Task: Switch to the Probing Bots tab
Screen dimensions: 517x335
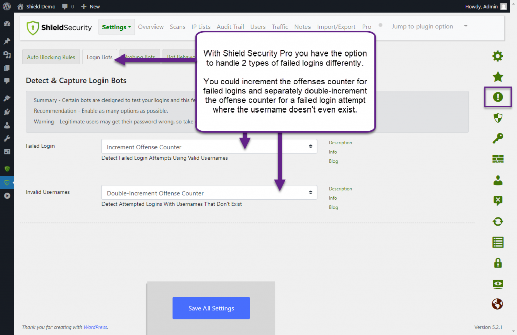Action: coord(140,57)
